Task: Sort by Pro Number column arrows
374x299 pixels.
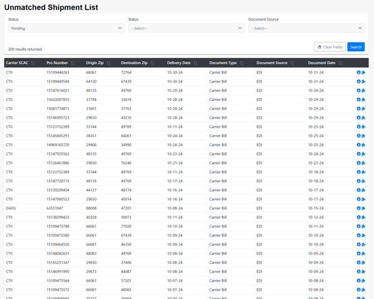Action: [73, 63]
